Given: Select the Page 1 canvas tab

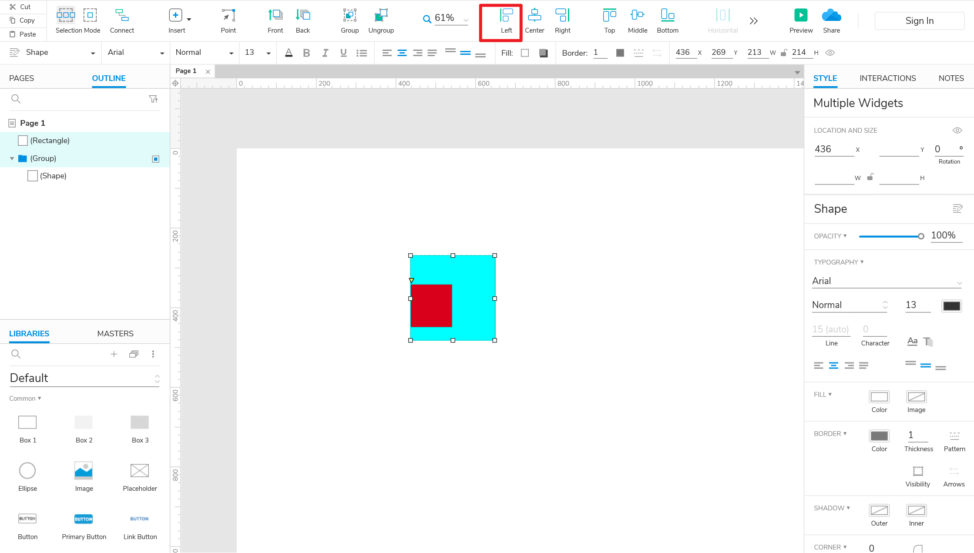Looking at the screenshot, I should 186,71.
